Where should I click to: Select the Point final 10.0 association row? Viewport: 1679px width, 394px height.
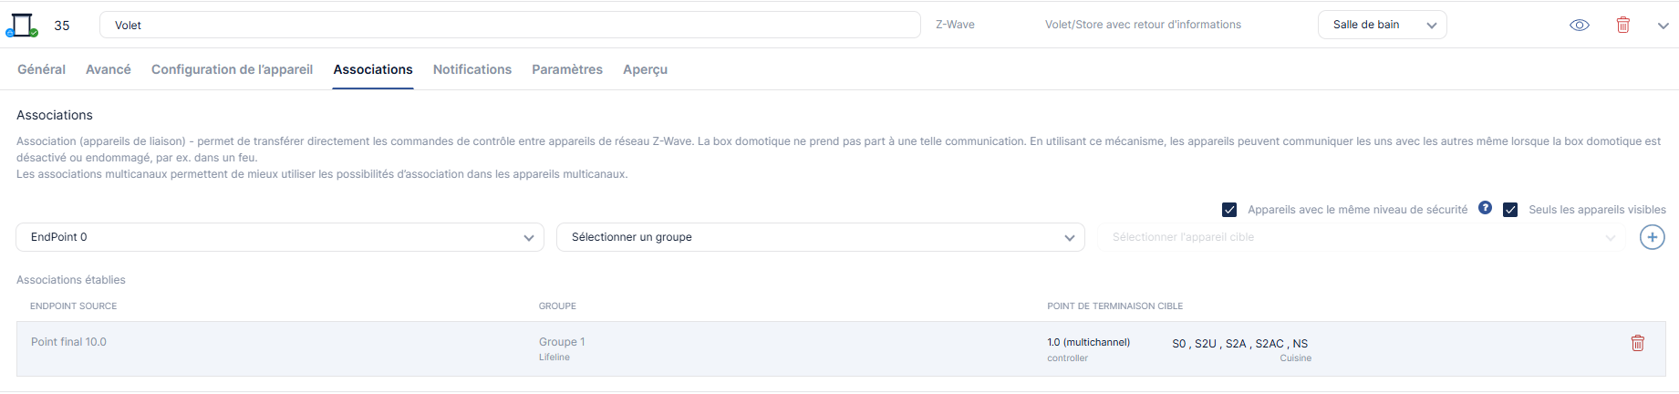274,347
